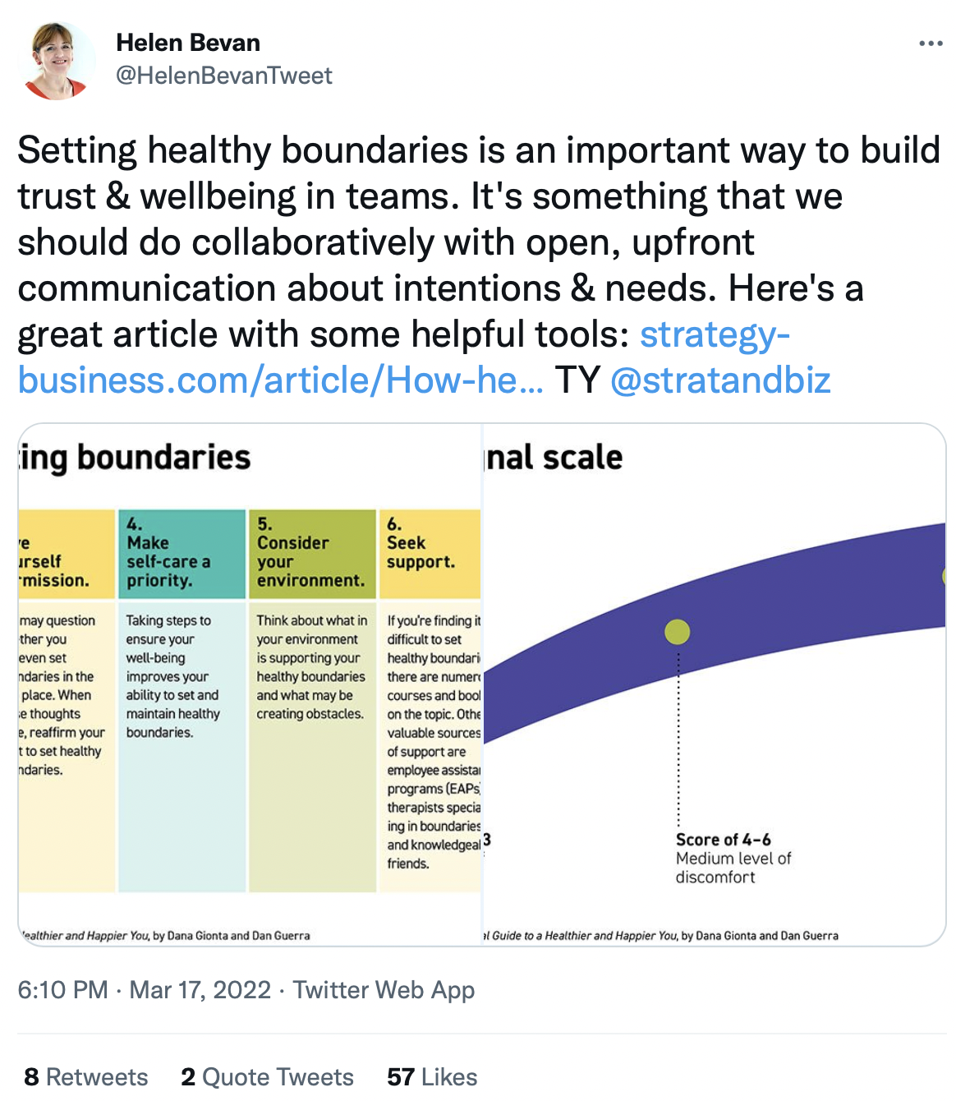The image size is (956, 1101).
Task: Click the teal 'Make self-care a priority' box
Action: tap(182, 553)
